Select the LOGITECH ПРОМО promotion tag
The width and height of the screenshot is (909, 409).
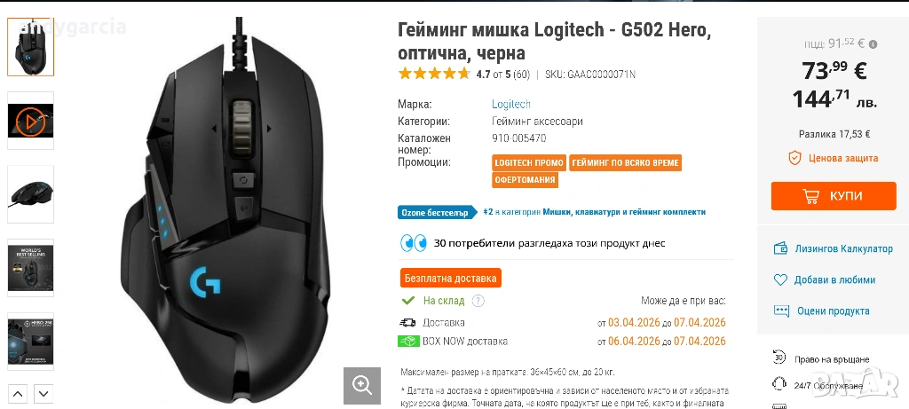point(529,162)
